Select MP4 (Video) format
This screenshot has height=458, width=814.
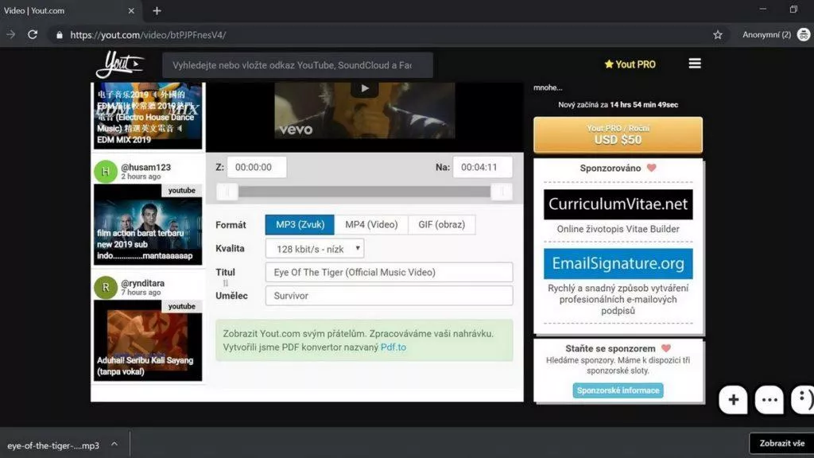click(x=371, y=225)
